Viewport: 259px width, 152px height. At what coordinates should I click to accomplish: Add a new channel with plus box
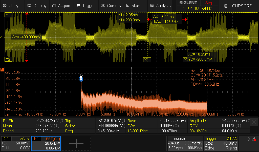(76, 143)
